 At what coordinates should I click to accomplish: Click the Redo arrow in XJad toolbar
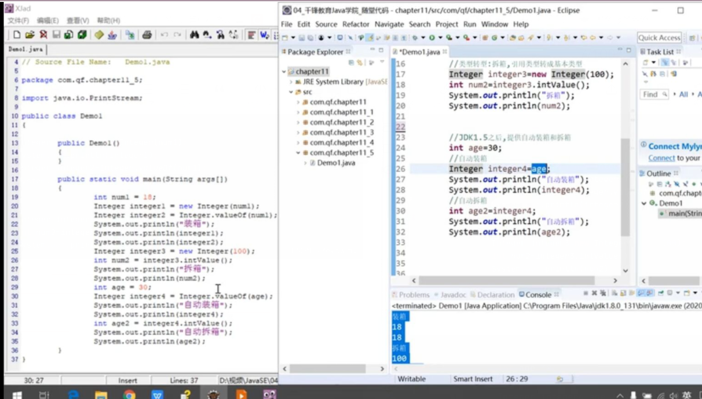pos(178,35)
